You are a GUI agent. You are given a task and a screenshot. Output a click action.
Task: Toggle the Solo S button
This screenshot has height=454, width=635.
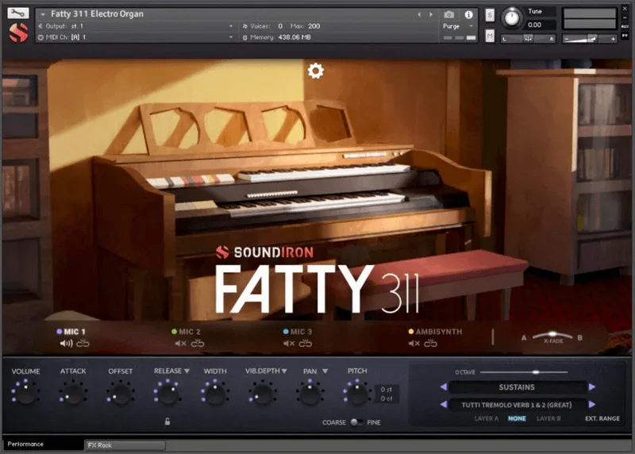pos(490,15)
